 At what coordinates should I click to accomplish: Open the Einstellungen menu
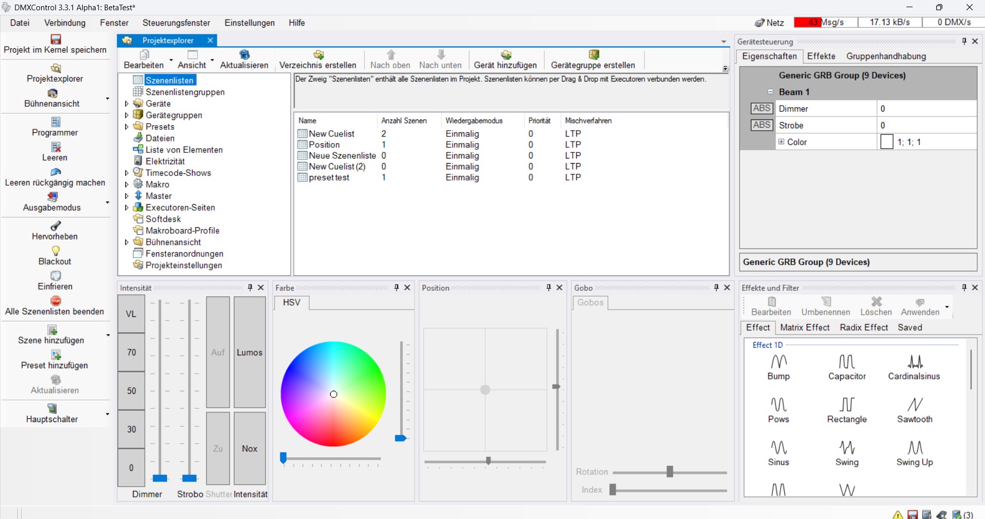249,23
